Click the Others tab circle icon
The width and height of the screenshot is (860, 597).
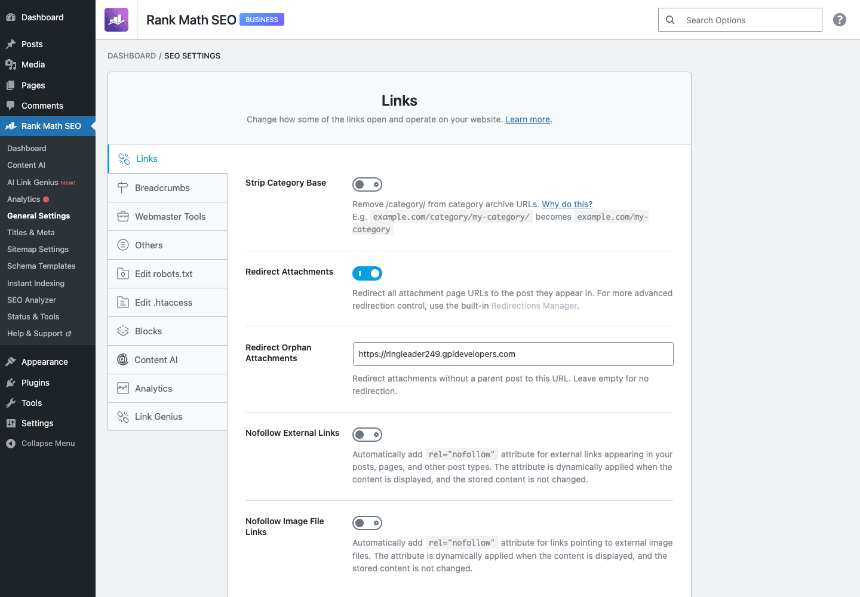(x=123, y=245)
